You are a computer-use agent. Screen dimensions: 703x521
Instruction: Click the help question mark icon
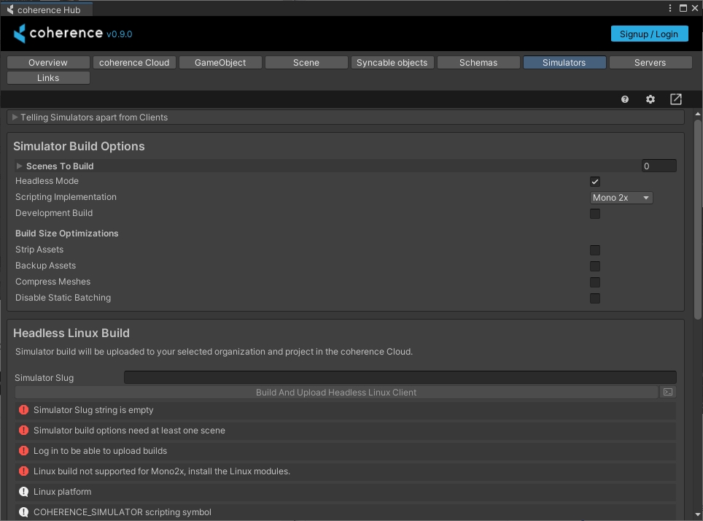pos(625,99)
